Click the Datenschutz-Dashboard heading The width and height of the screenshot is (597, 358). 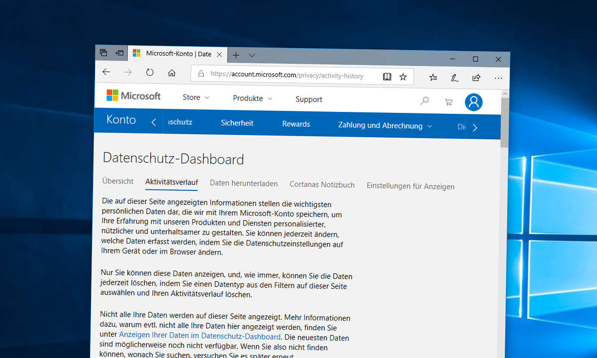(173, 159)
